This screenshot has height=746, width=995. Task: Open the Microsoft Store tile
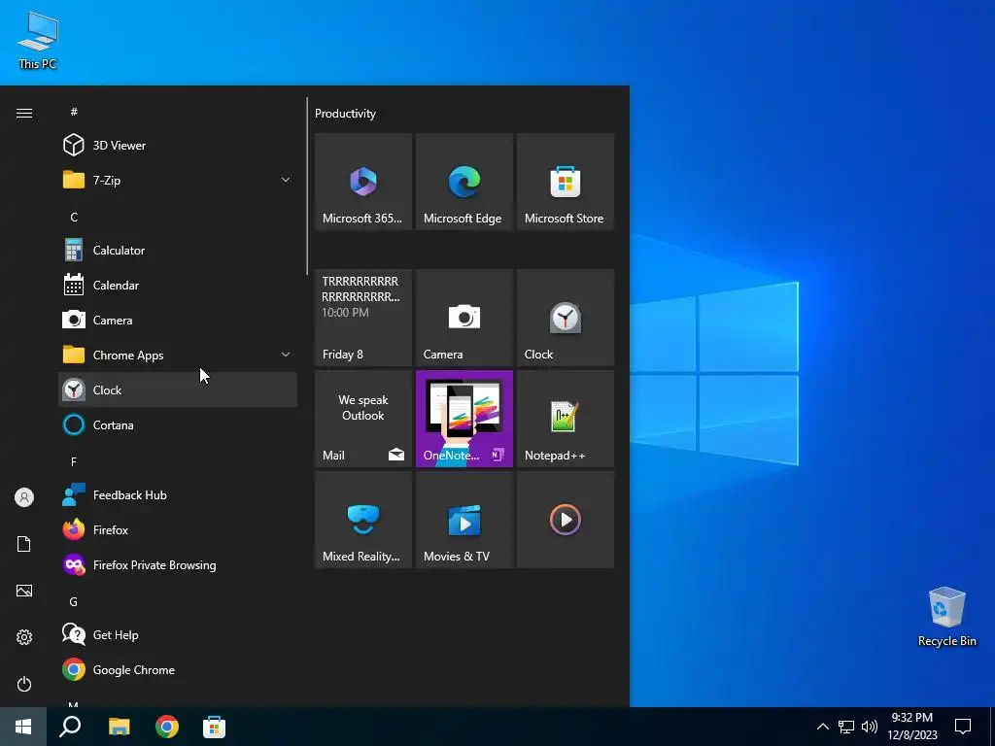pyautogui.click(x=566, y=182)
